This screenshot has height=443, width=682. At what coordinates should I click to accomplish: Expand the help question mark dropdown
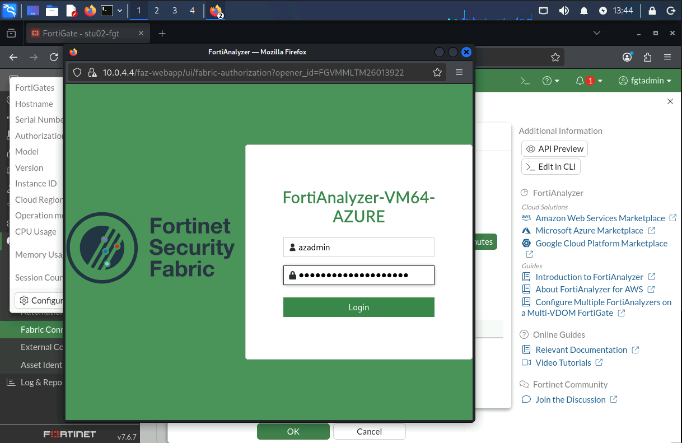[x=551, y=81]
